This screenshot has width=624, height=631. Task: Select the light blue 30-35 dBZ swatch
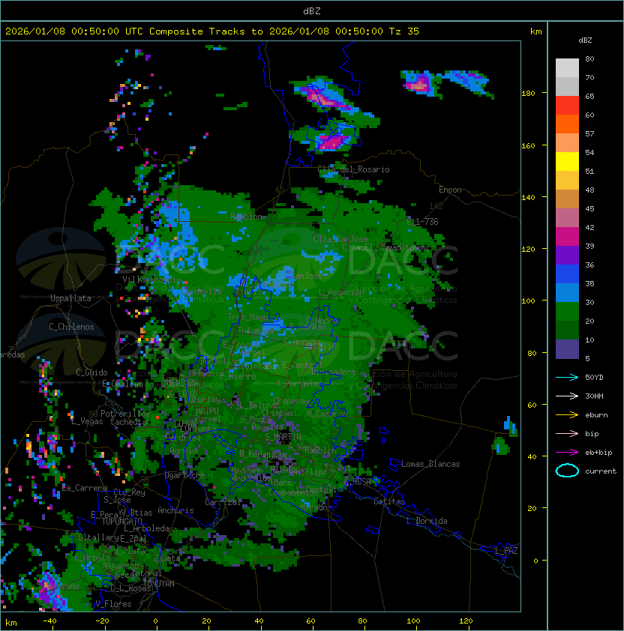pyautogui.click(x=567, y=292)
